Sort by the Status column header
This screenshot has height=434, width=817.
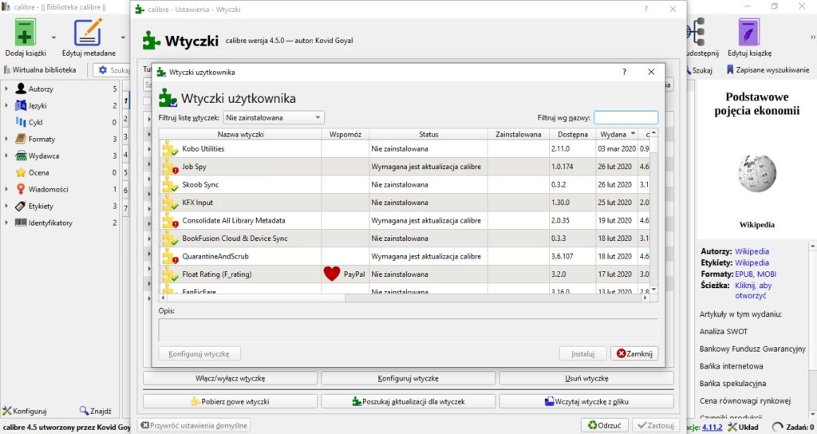coord(428,134)
